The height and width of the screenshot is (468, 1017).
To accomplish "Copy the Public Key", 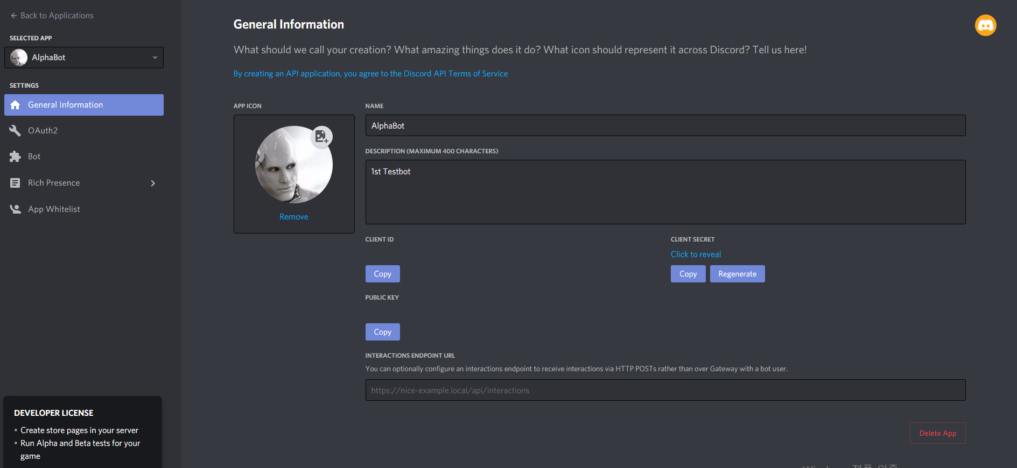I will [383, 332].
